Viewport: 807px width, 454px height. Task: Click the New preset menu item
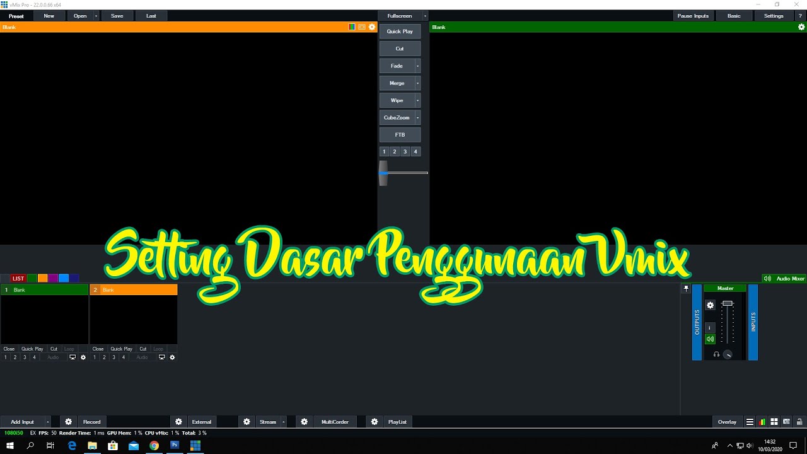click(49, 16)
